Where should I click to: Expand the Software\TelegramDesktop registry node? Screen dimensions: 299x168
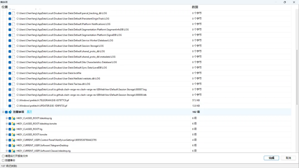pos(7,145)
